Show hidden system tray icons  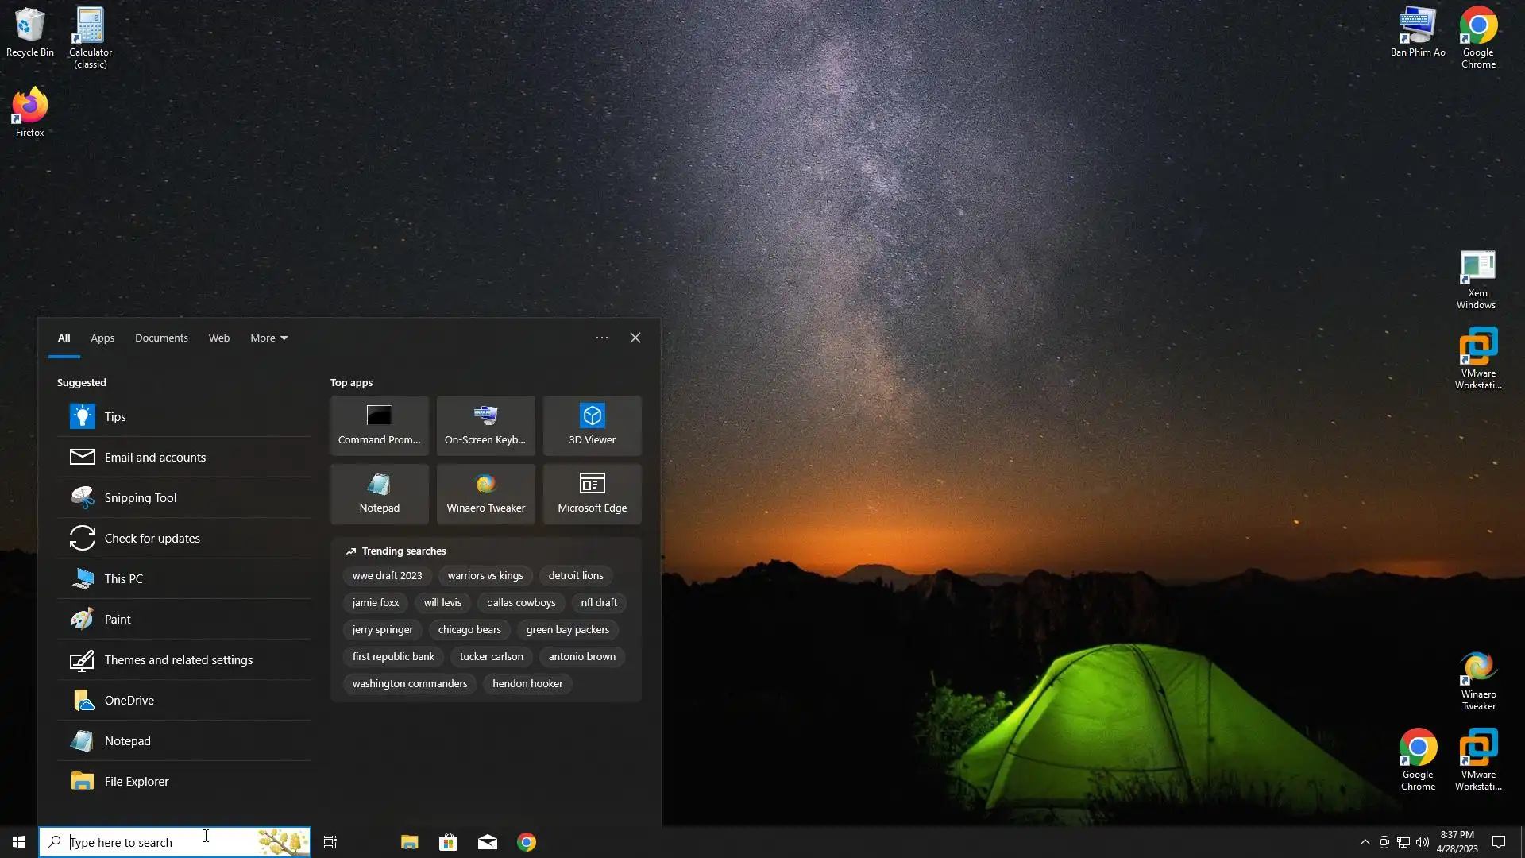[1365, 842]
